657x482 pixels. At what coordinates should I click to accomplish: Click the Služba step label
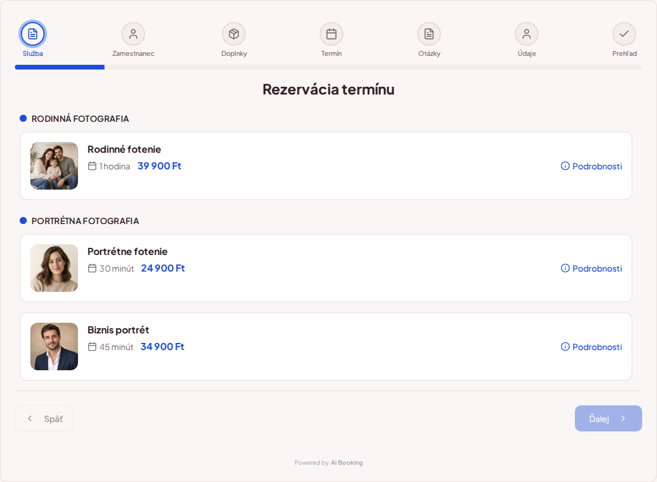[x=33, y=53]
